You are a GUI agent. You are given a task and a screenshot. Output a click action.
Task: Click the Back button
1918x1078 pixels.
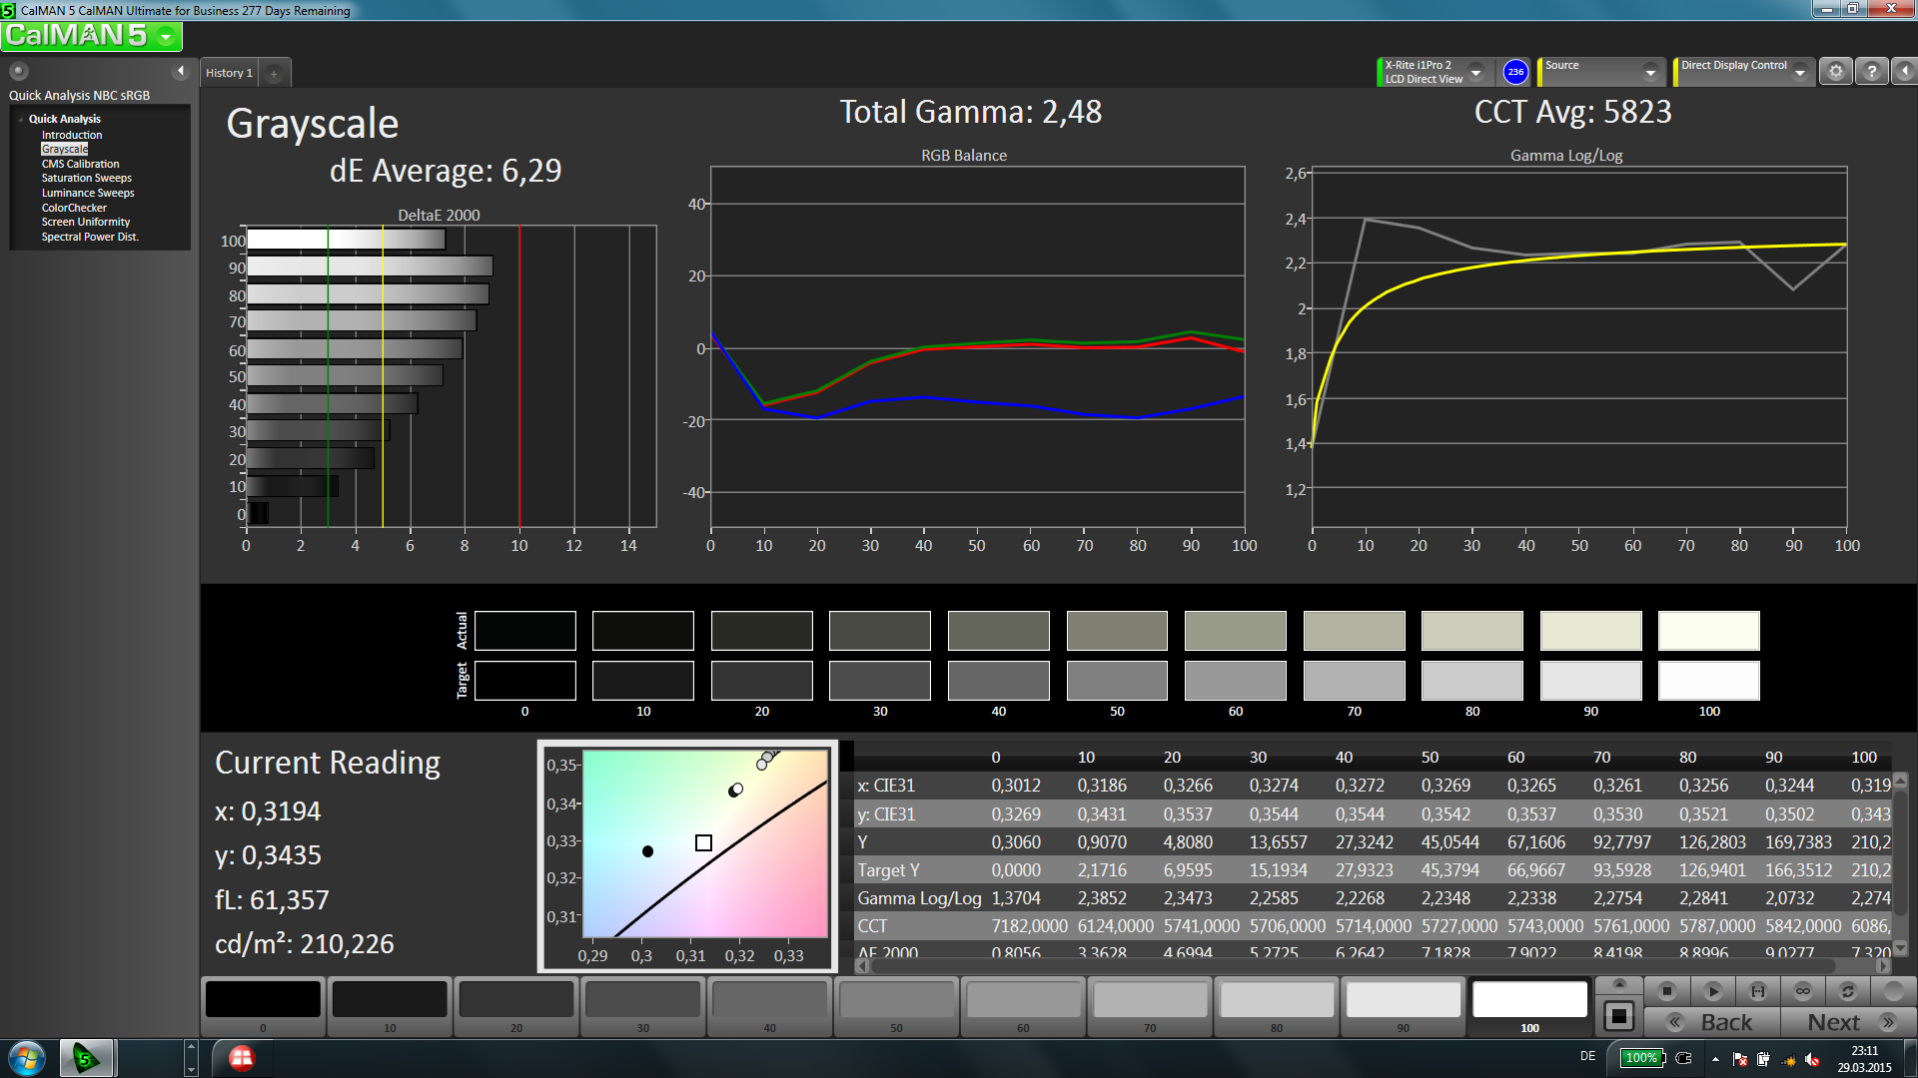pos(1712,1022)
